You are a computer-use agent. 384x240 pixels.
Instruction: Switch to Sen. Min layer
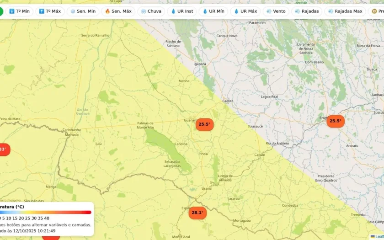tap(83, 11)
